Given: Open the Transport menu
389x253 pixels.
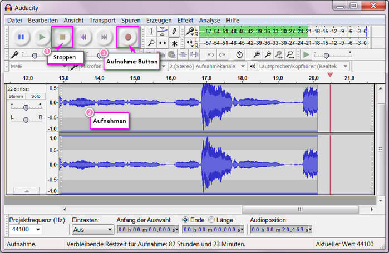Looking at the screenshot, I should point(102,21).
